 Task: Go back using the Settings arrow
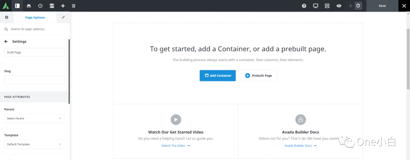[6, 41]
